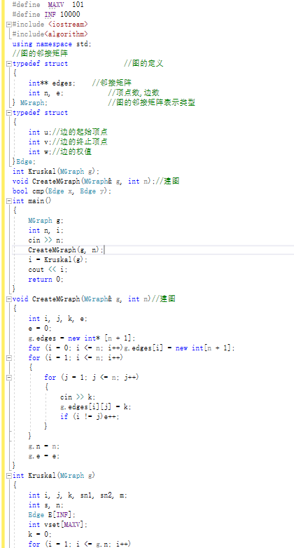Click the 'int s, n;' declaration
Viewport: 294px width, 548px height.
(x=45, y=505)
